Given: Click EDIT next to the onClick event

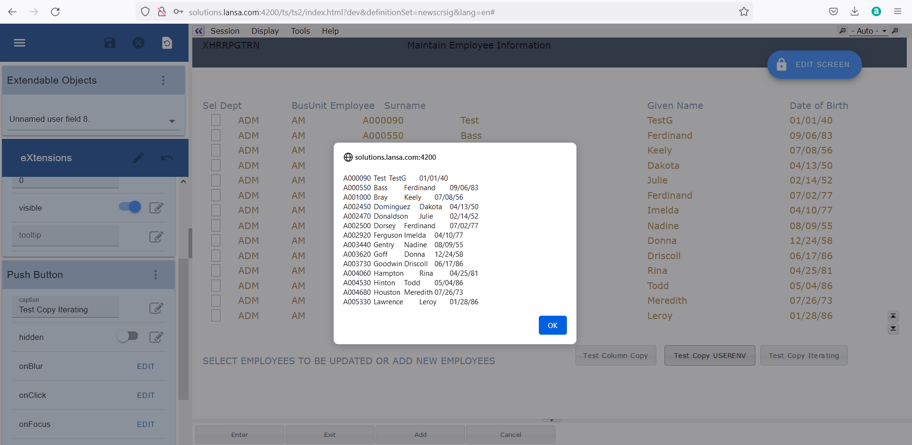Looking at the screenshot, I should 145,395.
